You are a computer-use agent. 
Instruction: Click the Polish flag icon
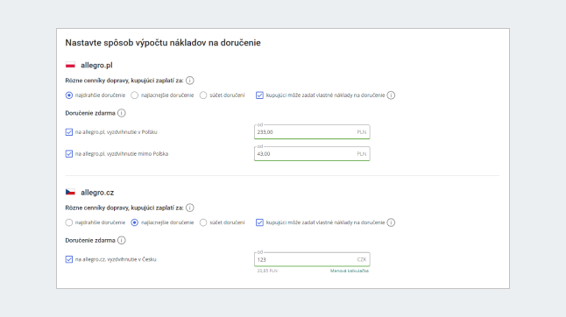[70, 66]
